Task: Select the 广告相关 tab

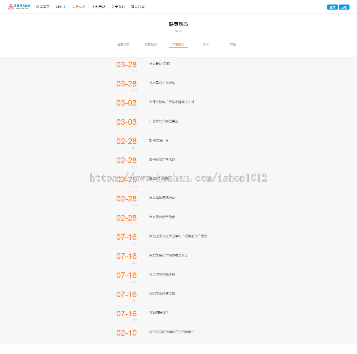Action: coord(178,44)
